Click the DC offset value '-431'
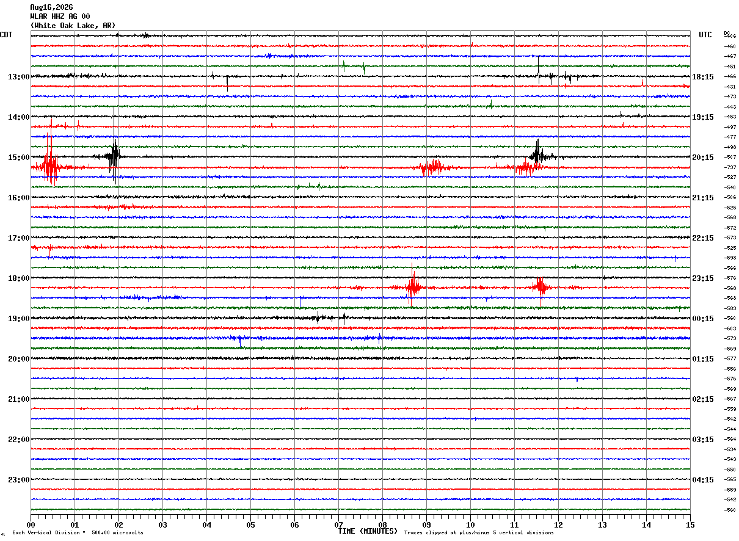 point(730,87)
